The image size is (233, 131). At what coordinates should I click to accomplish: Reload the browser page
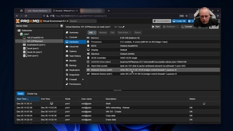pyautogui.click(x=26, y=16)
